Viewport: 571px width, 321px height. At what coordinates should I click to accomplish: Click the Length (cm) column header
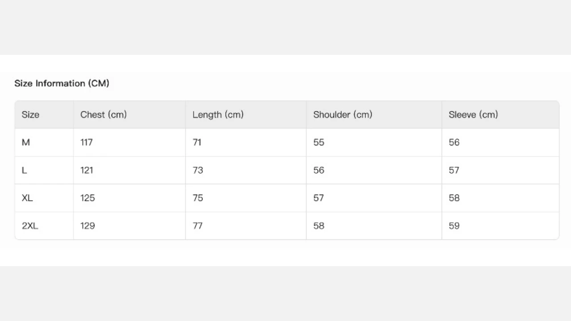coord(218,115)
